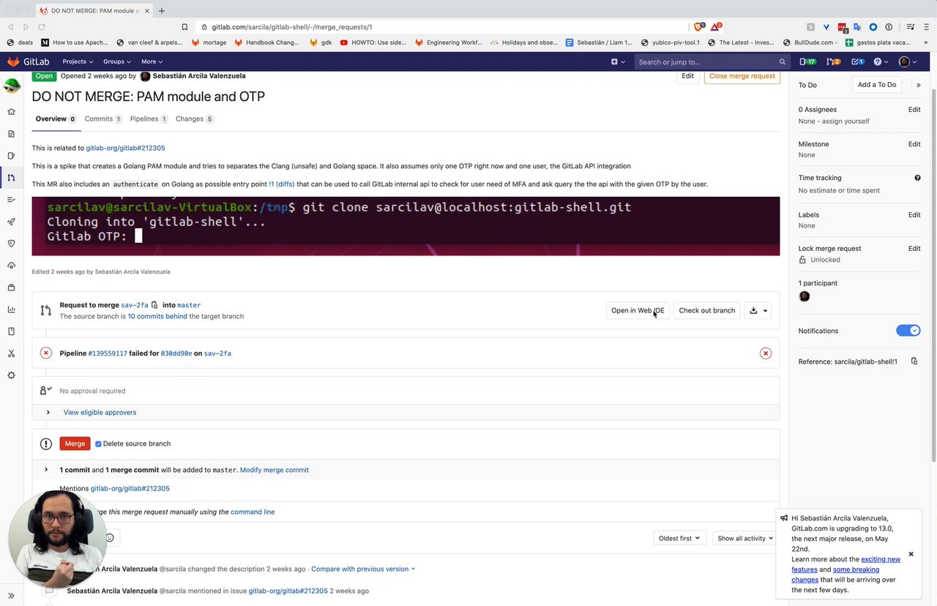Viewport: 937px width, 606px height.
Task: Click assign yourself link
Action: 845,121
